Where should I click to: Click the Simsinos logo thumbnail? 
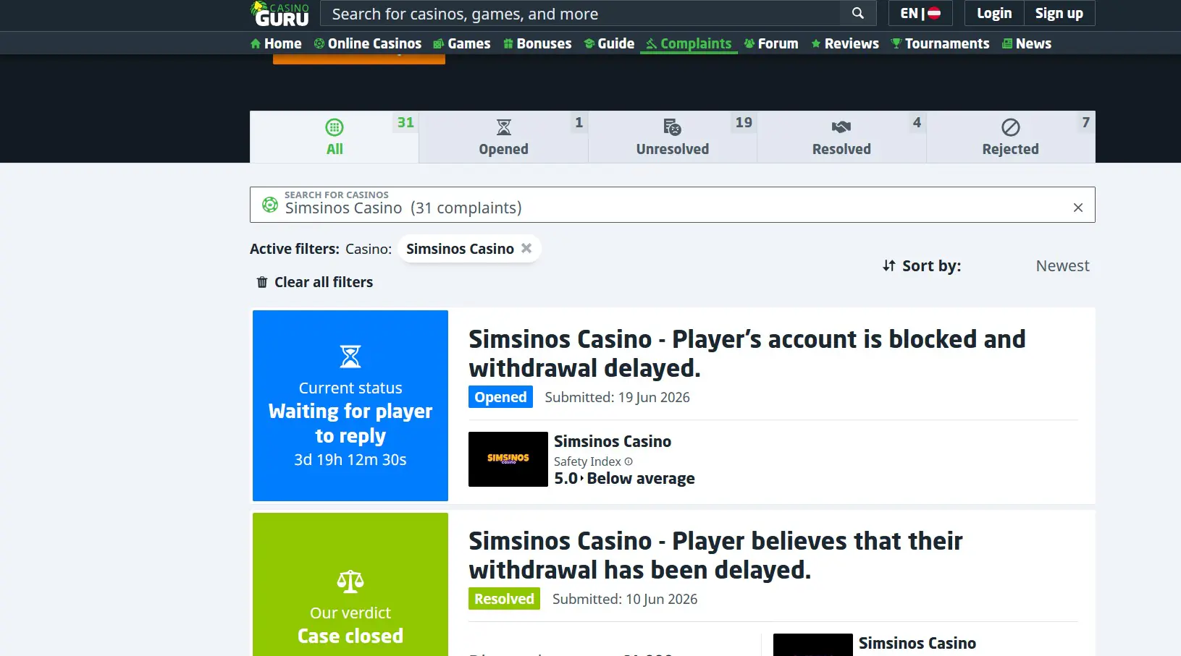508,459
